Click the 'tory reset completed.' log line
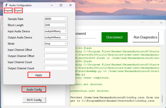This screenshot has width=166, height=108. (93, 78)
